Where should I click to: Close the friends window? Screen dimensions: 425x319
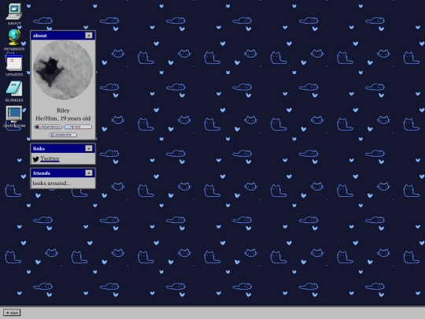[89, 173]
